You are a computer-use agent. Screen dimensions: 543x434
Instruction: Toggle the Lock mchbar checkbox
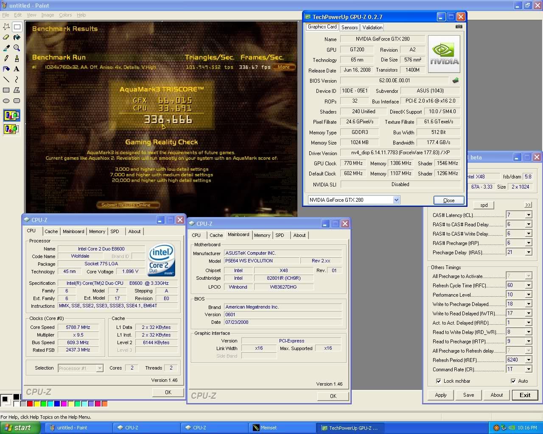(x=438, y=381)
